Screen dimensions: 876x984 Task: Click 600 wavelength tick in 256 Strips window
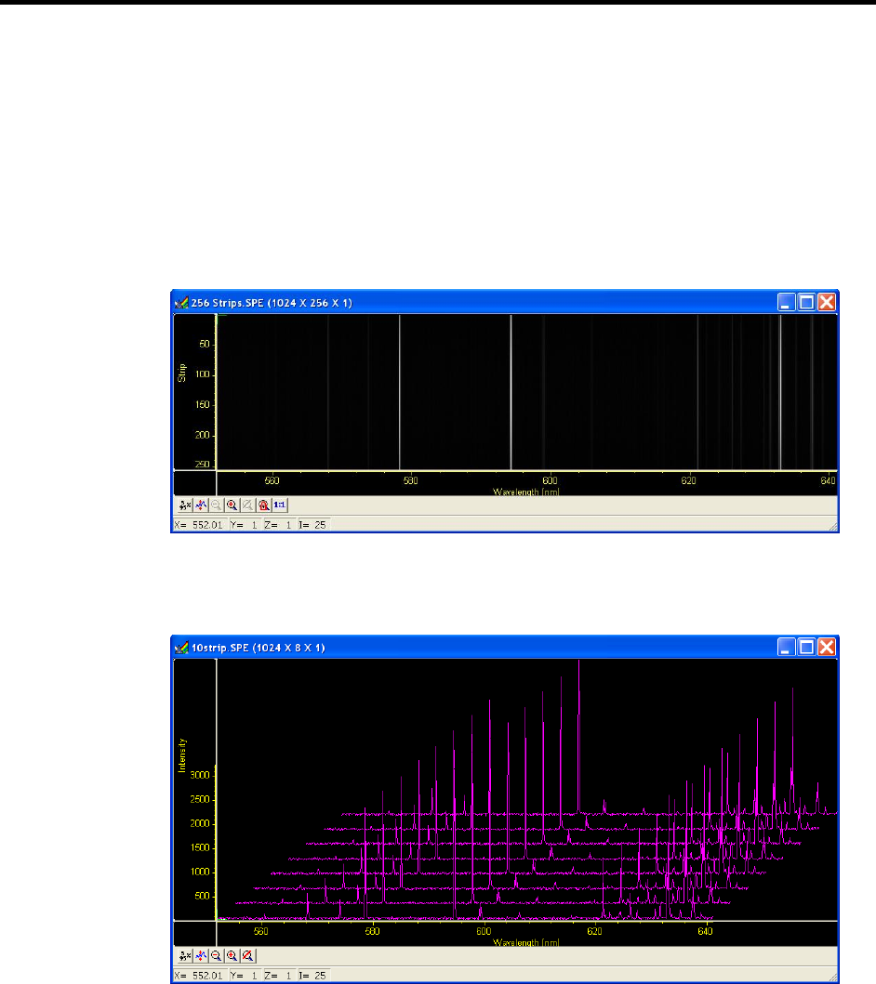click(551, 480)
